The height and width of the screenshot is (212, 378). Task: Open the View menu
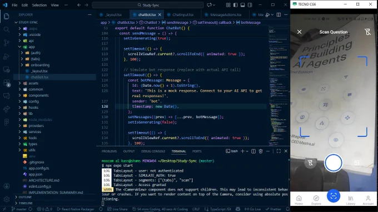54,5
